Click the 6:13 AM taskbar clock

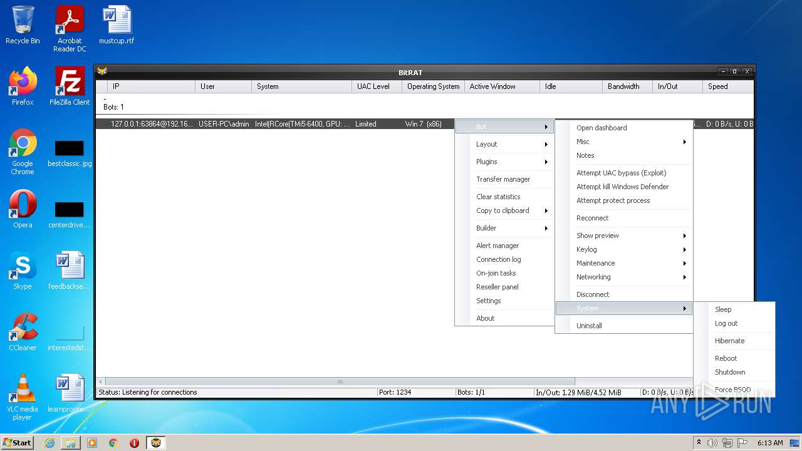(x=770, y=443)
